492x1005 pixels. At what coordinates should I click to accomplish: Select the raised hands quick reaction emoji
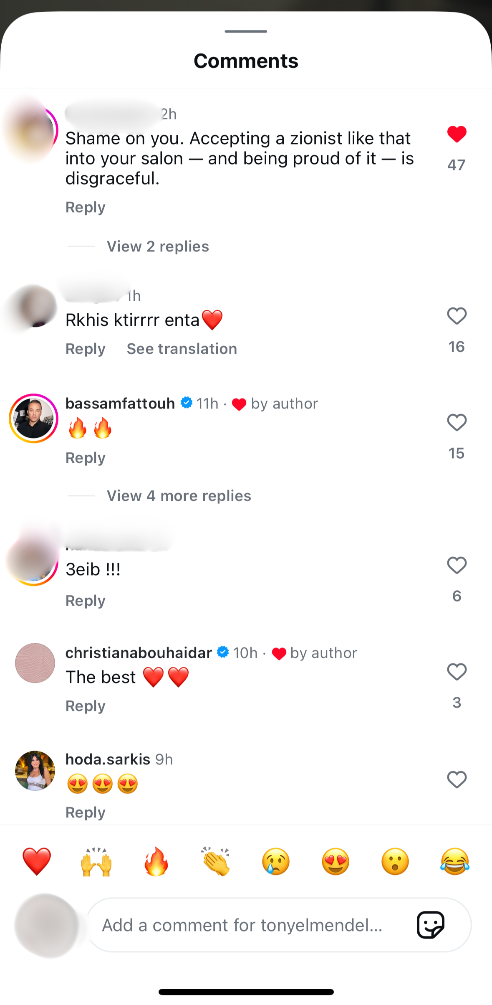(x=95, y=860)
